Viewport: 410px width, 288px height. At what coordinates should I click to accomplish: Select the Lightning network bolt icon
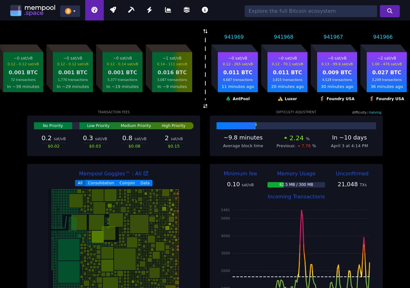point(149,10)
